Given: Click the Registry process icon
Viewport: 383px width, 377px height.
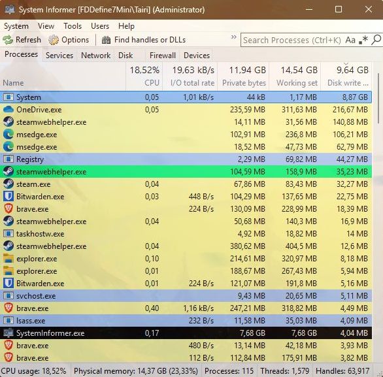Looking at the screenshot, I should [x=8, y=159].
